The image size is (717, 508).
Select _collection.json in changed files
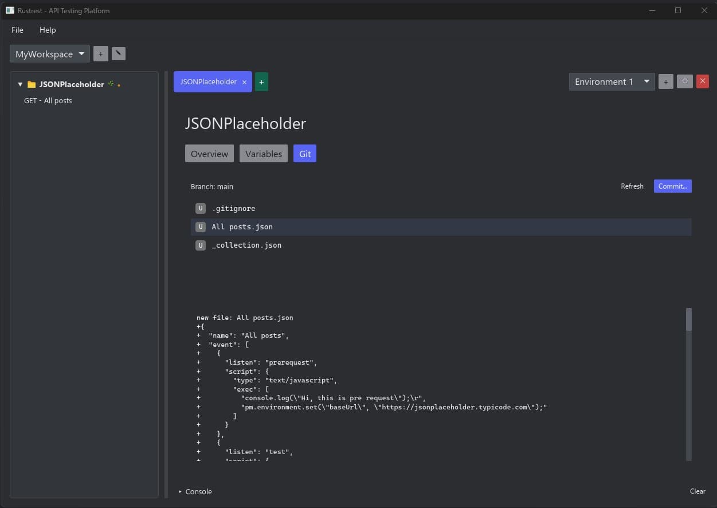point(441,245)
